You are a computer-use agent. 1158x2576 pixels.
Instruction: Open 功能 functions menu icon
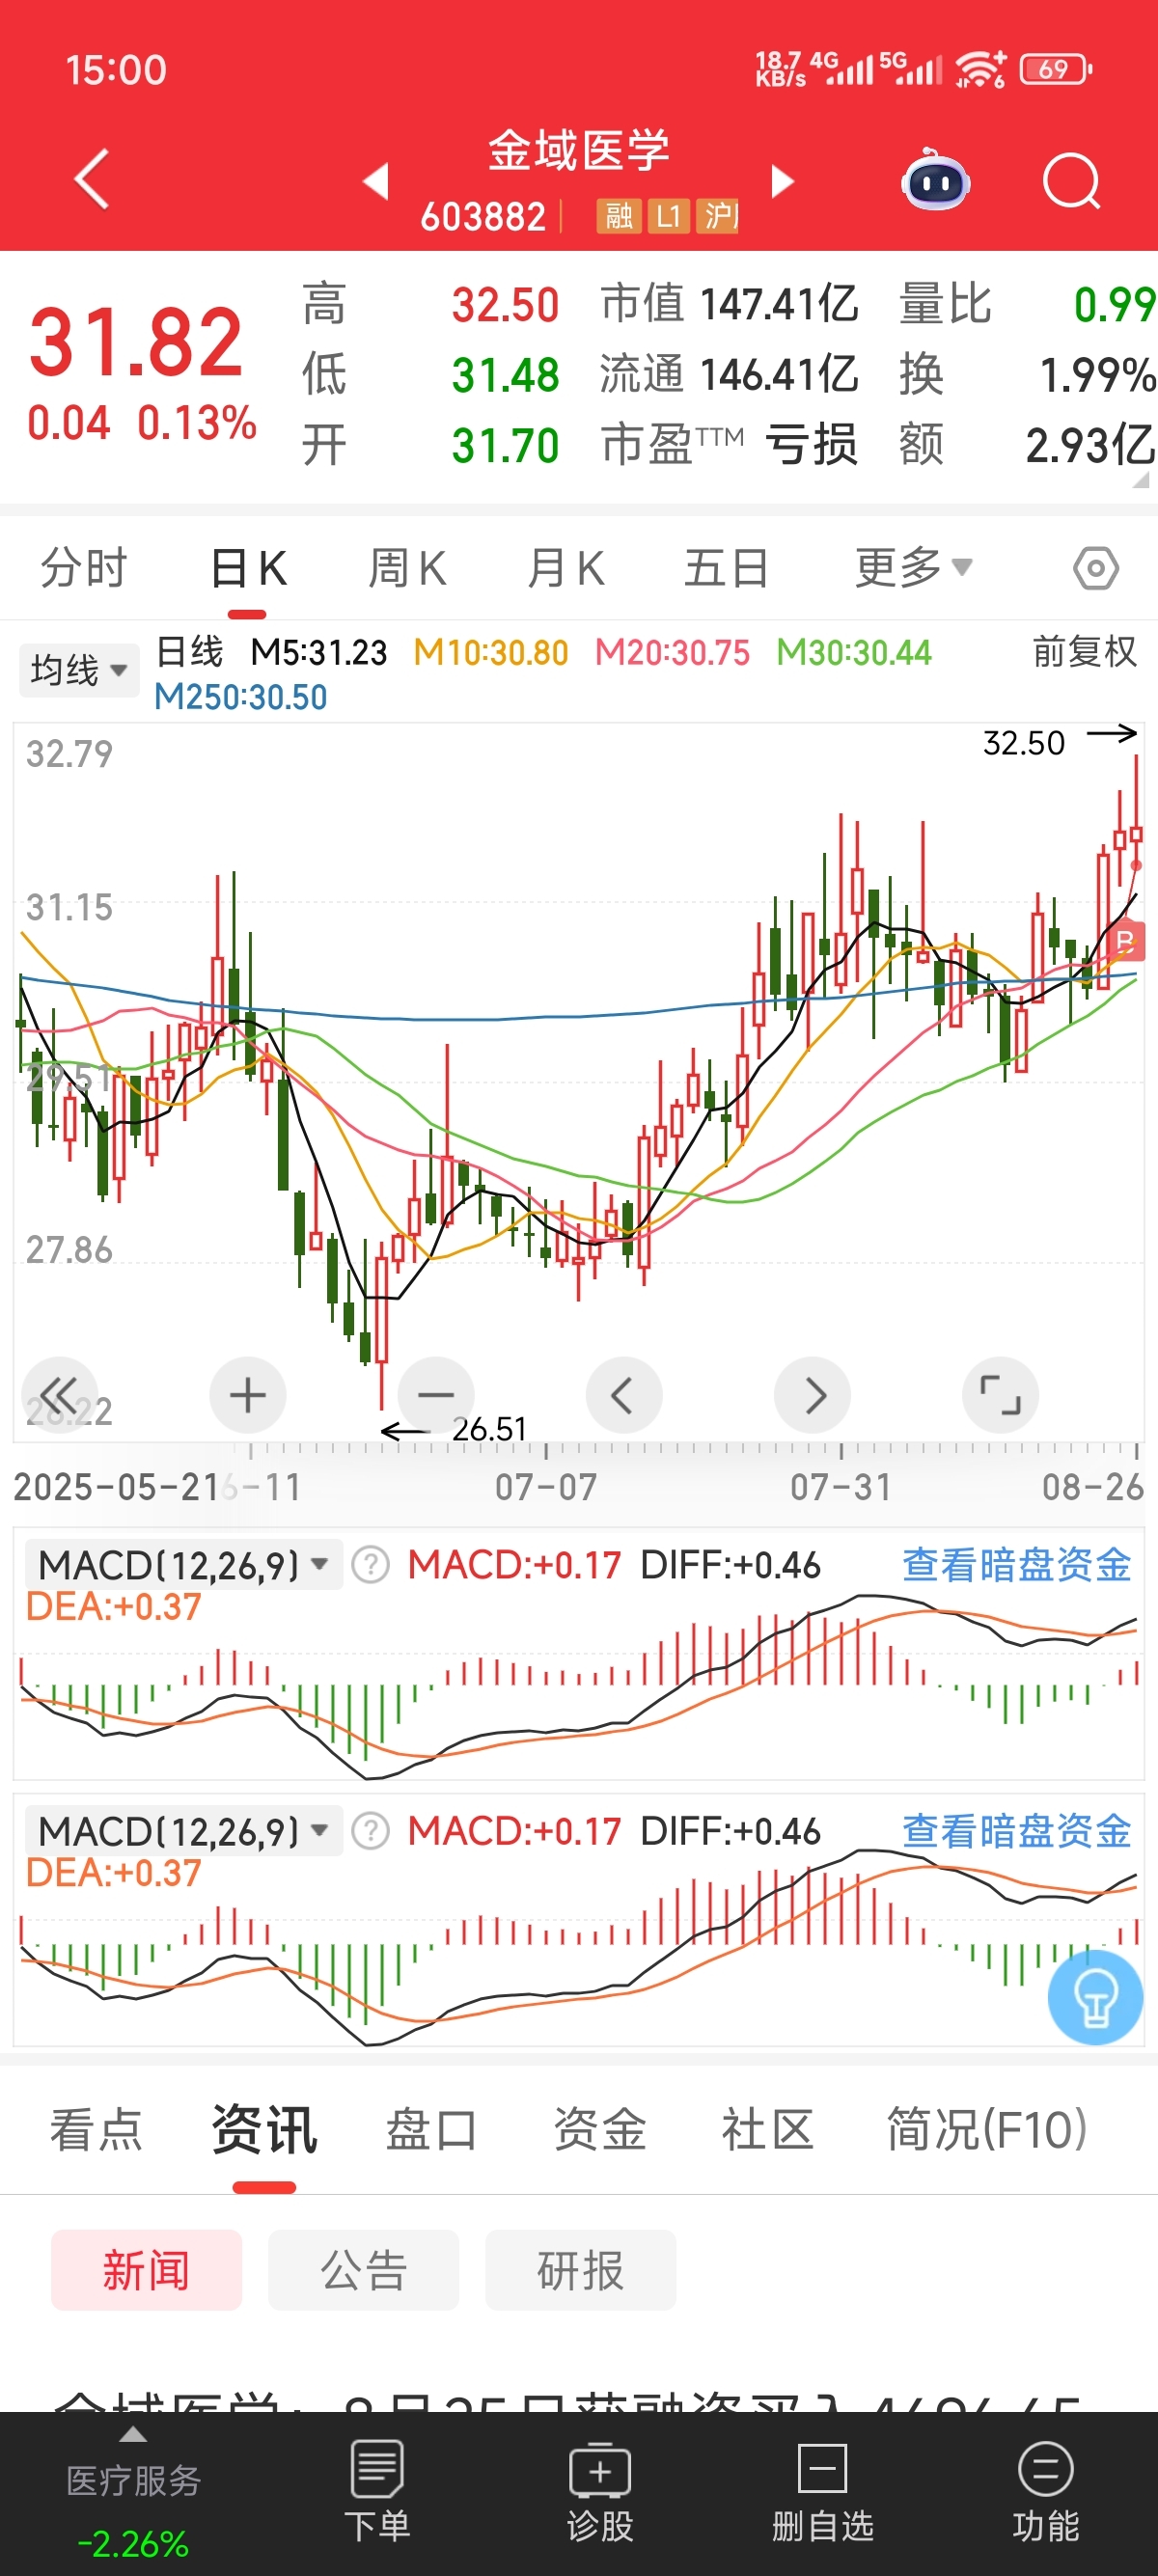(x=1045, y=2491)
